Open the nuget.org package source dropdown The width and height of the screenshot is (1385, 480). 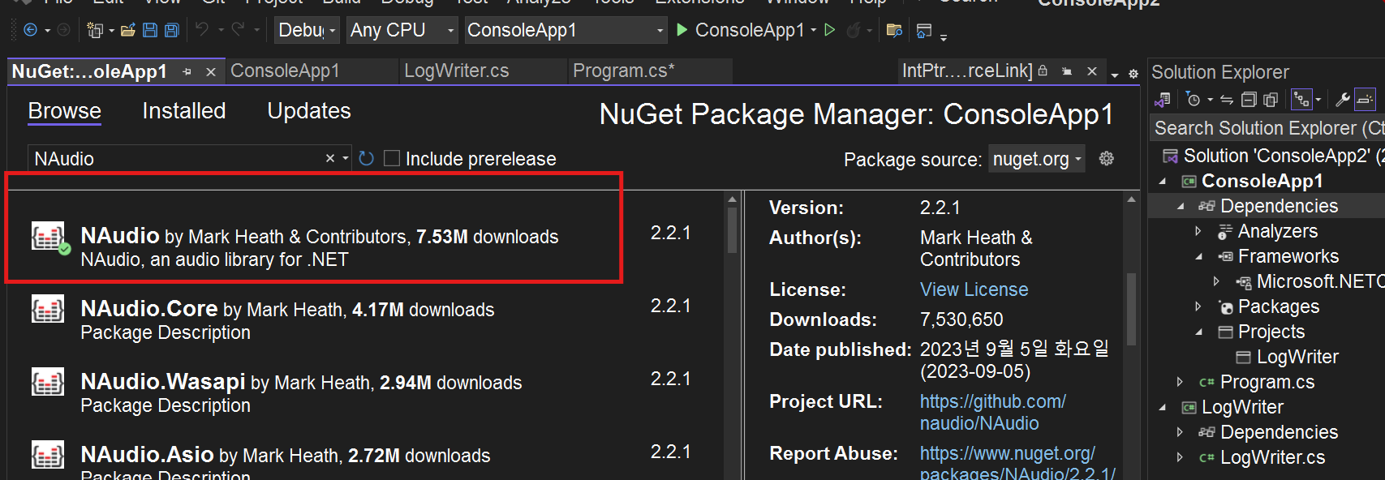point(1037,159)
